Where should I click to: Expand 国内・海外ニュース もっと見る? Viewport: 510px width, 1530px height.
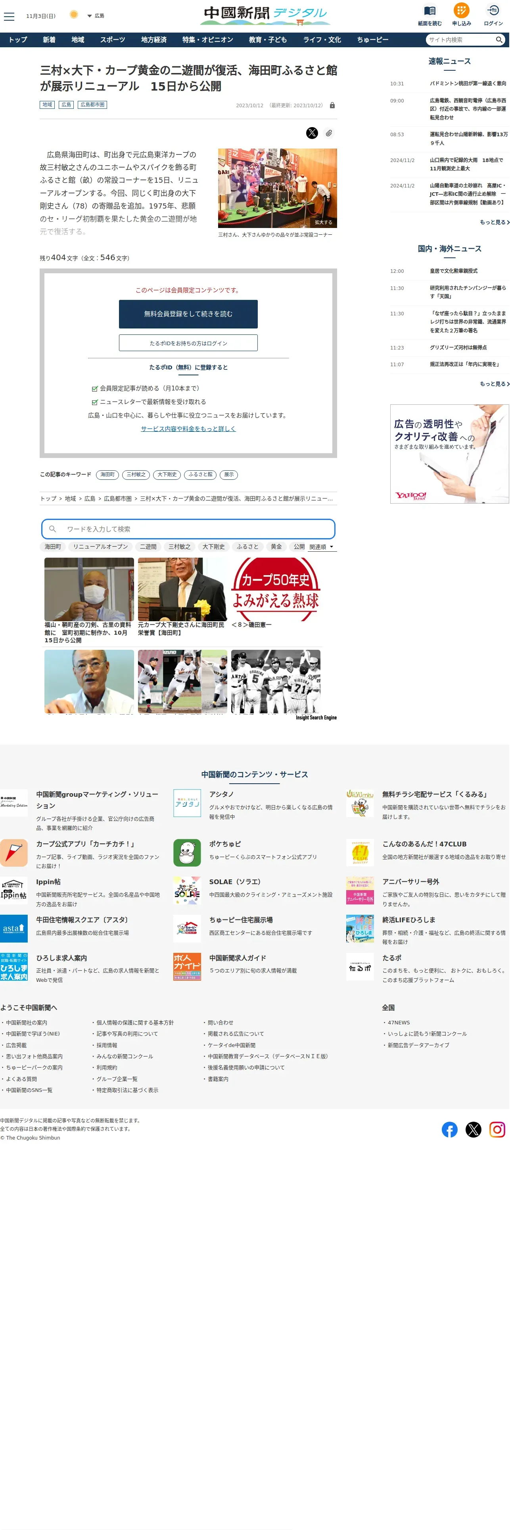[494, 384]
